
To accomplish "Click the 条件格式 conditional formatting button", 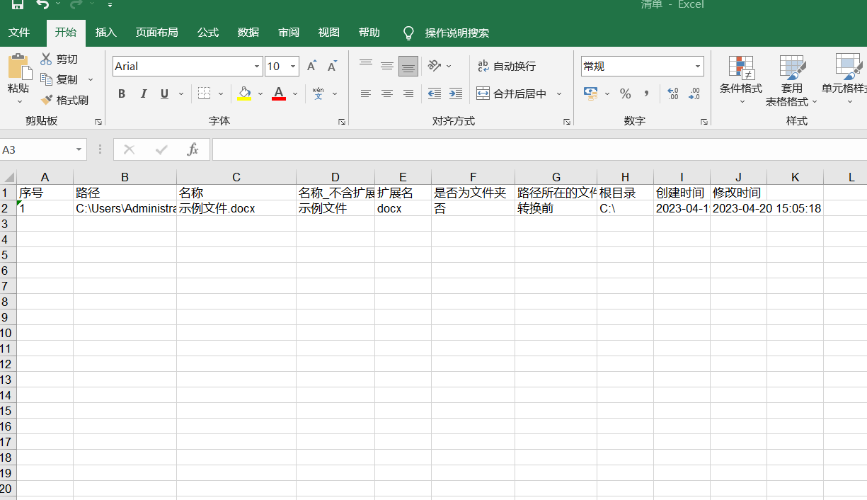I will click(x=741, y=79).
